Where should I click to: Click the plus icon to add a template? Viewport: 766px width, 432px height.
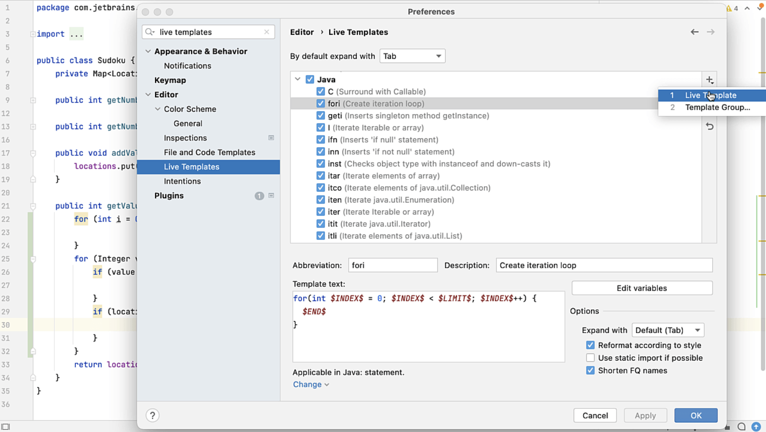click(710, 80)
